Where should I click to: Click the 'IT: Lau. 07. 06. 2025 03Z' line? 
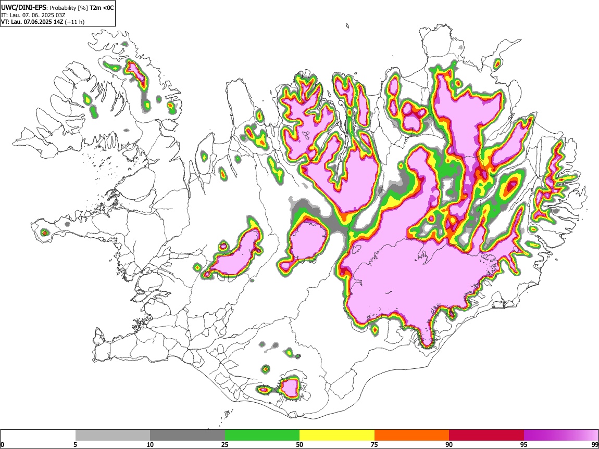tap(33, 15)
